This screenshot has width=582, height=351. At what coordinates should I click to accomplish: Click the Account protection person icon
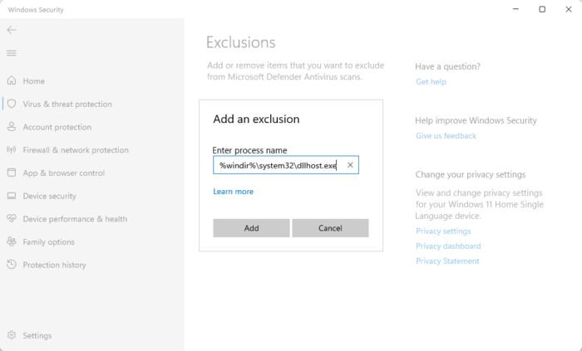12,127
